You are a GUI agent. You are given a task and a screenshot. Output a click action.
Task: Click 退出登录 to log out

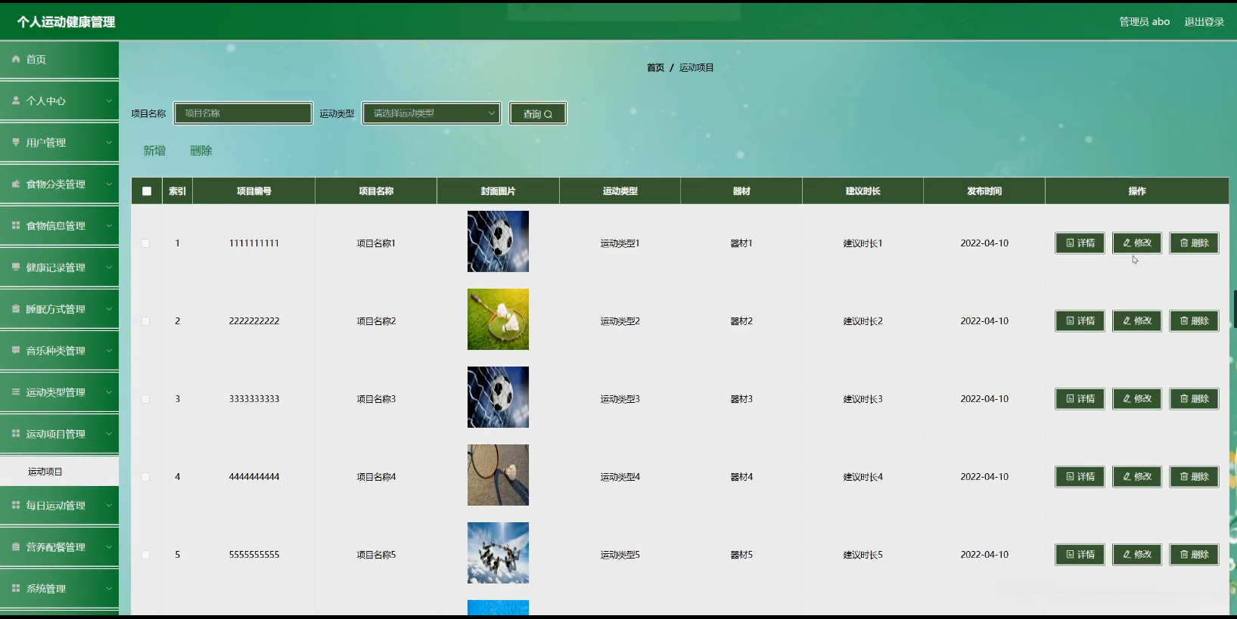(1204, 22)
